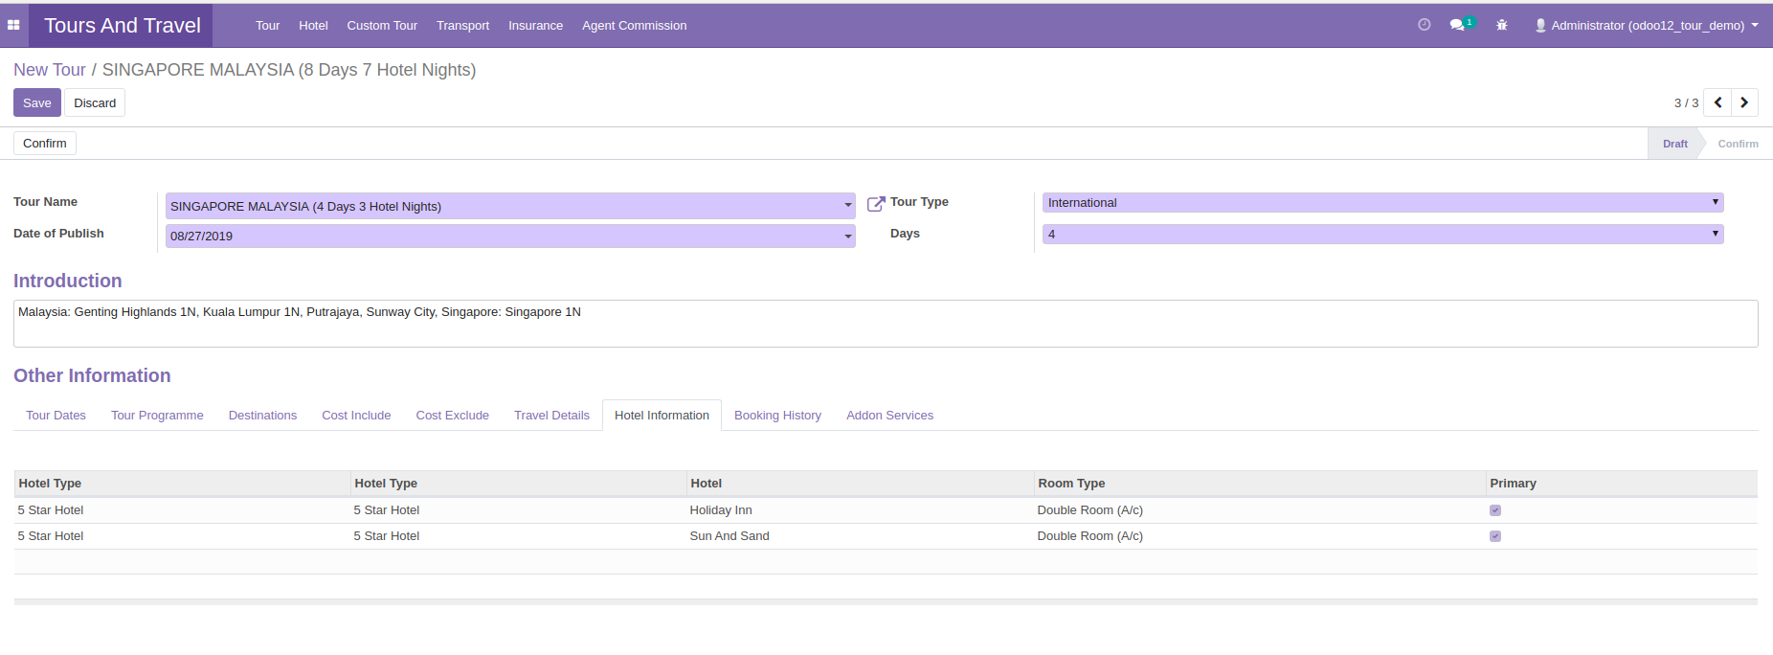This screenshot has width=1773, height=655.
Task: Open the Administrator user menu
Action: (x=1647, y=26)
